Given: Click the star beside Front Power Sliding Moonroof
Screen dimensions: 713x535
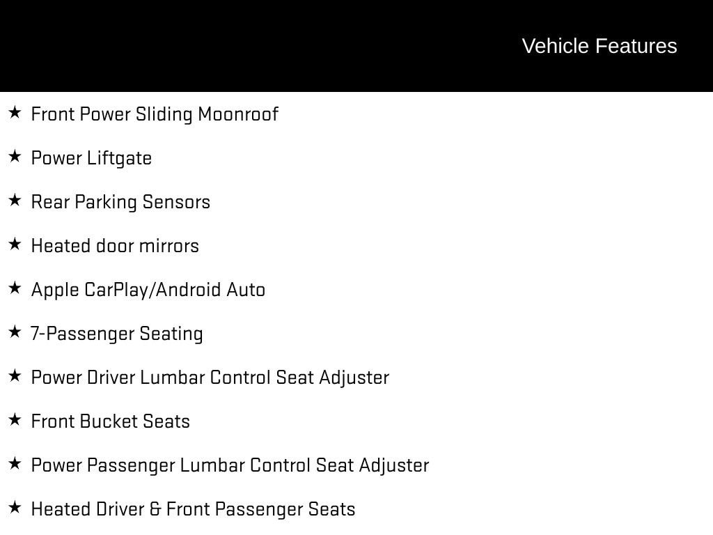Looking at the screenshot, I should pyautogui.click(x=15, y=112).
